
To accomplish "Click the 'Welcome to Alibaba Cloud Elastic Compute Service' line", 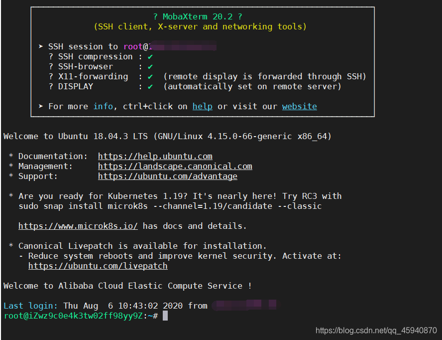I will point(127,286).
